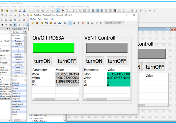Select the LangChanged event in the event list
Image resolution: width=176 pixels, height=123 pixels.
pos(19,104)
